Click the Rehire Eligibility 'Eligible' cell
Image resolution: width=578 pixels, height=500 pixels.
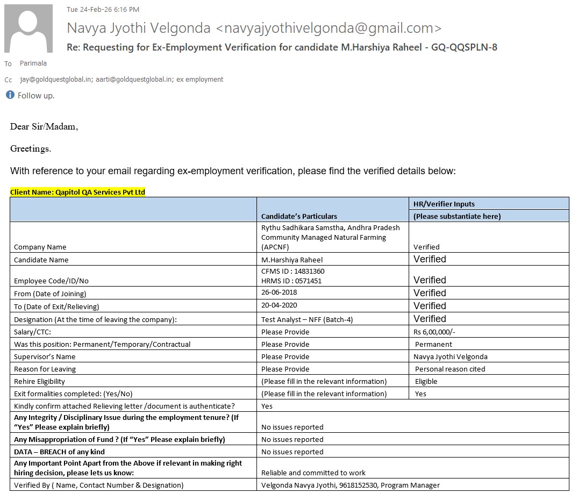(426, 381)
